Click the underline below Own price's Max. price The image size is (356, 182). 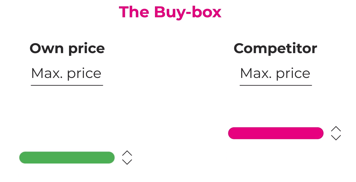[67, 85]
